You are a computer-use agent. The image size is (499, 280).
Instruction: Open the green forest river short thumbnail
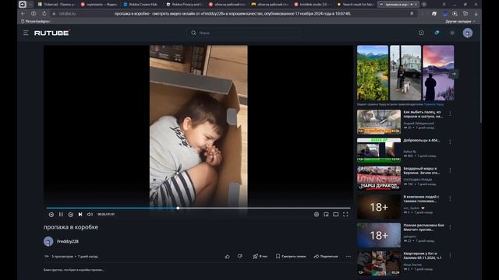pos(373,72)
